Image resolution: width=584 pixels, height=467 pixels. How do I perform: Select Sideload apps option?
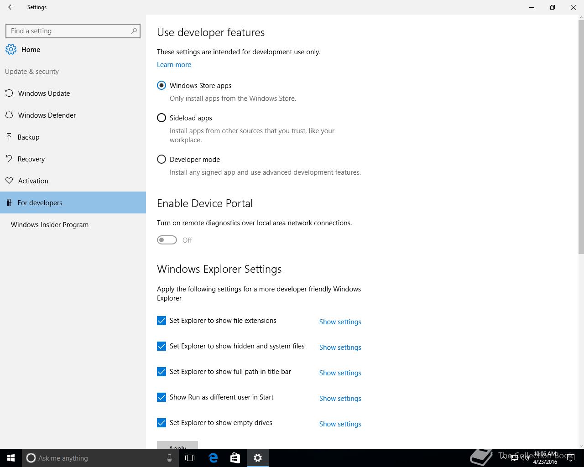click(x=162, y=118)
